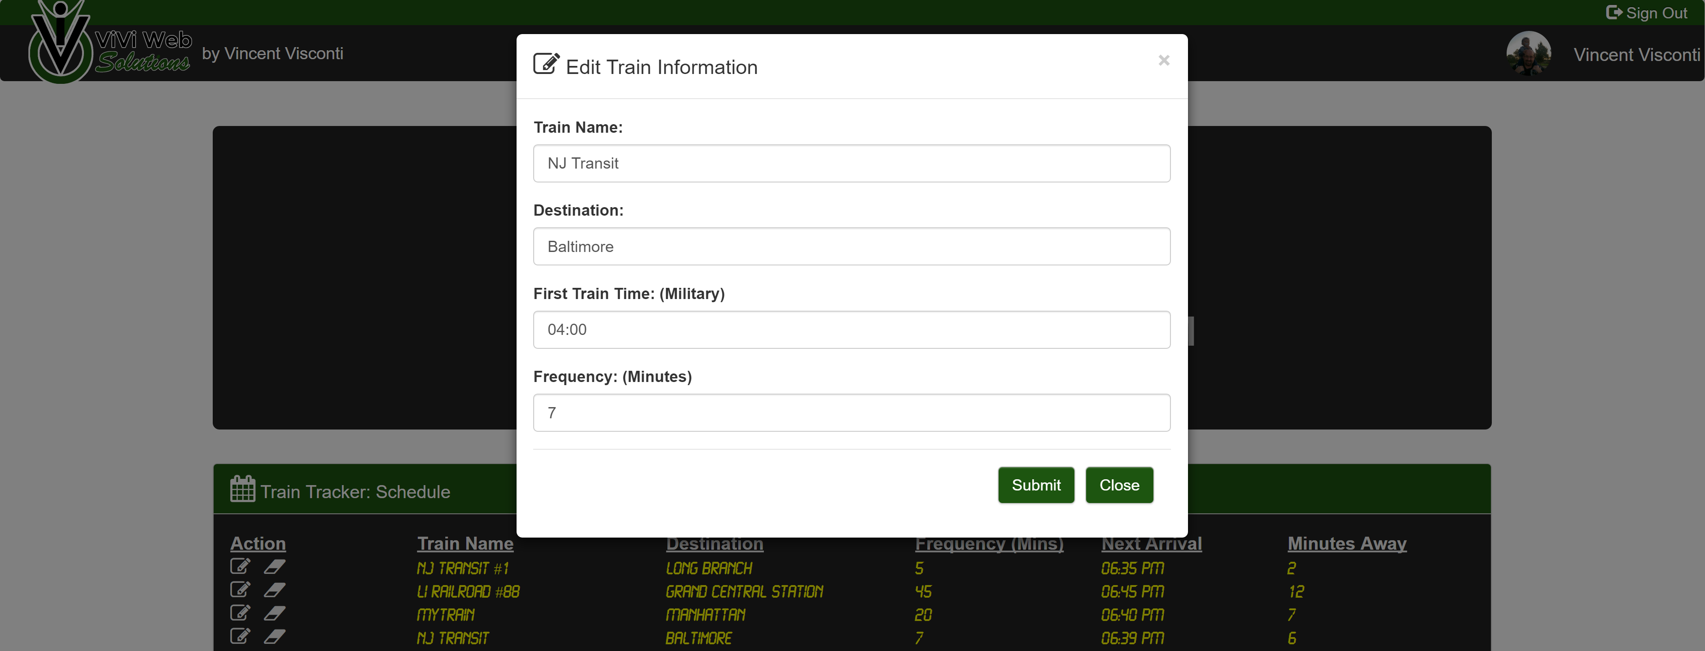The width and height of the screenshot is (1705, 651).
Task: Click the 'NJ Transit #1' train name
Action: (463, 569)
